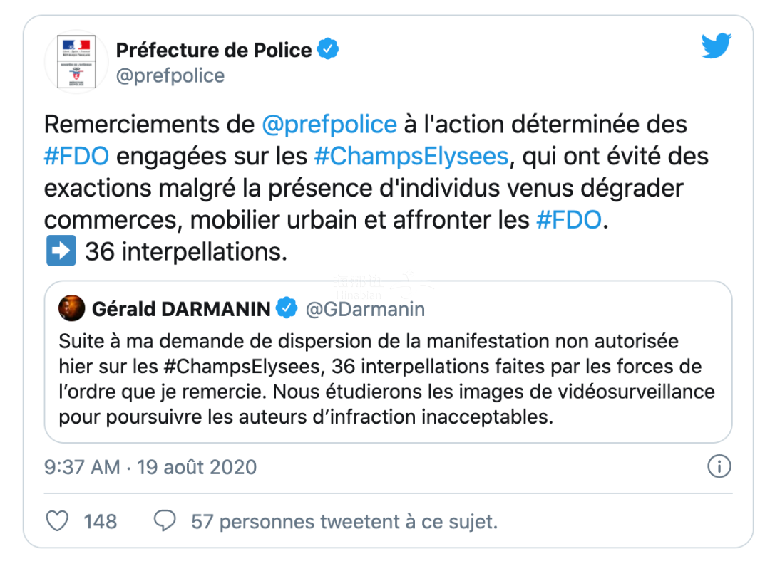Click the reply speech bubble icon

pos(165,521)
